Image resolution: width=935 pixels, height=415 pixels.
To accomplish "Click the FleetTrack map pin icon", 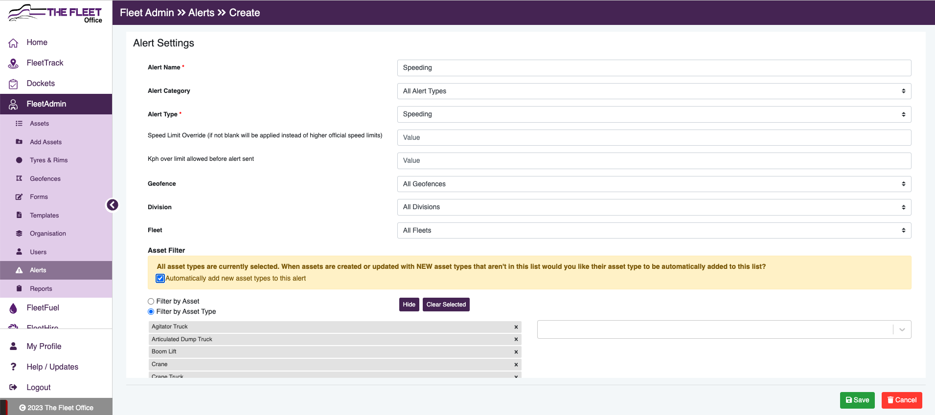I will tap(13, 64).
